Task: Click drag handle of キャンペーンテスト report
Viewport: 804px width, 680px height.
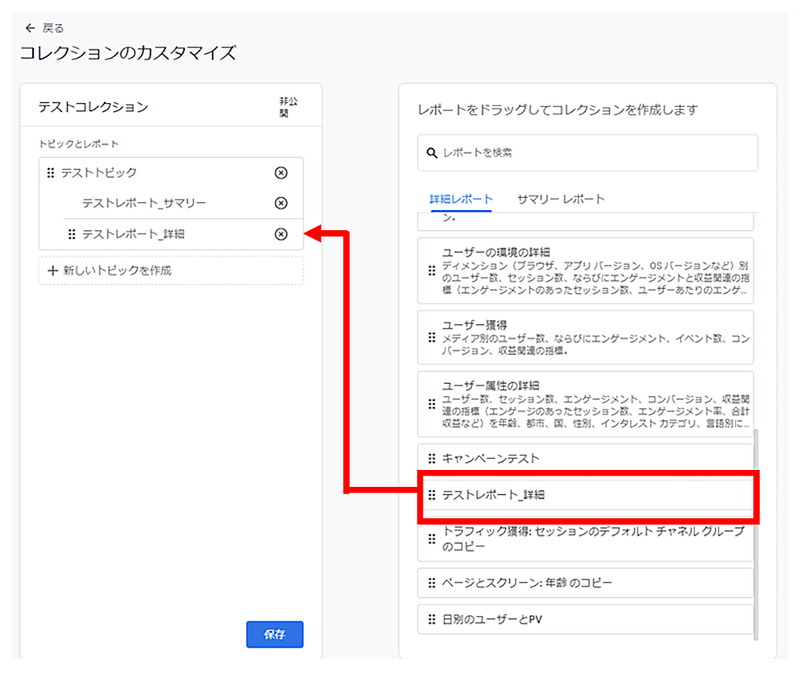Action: [432, 459]
